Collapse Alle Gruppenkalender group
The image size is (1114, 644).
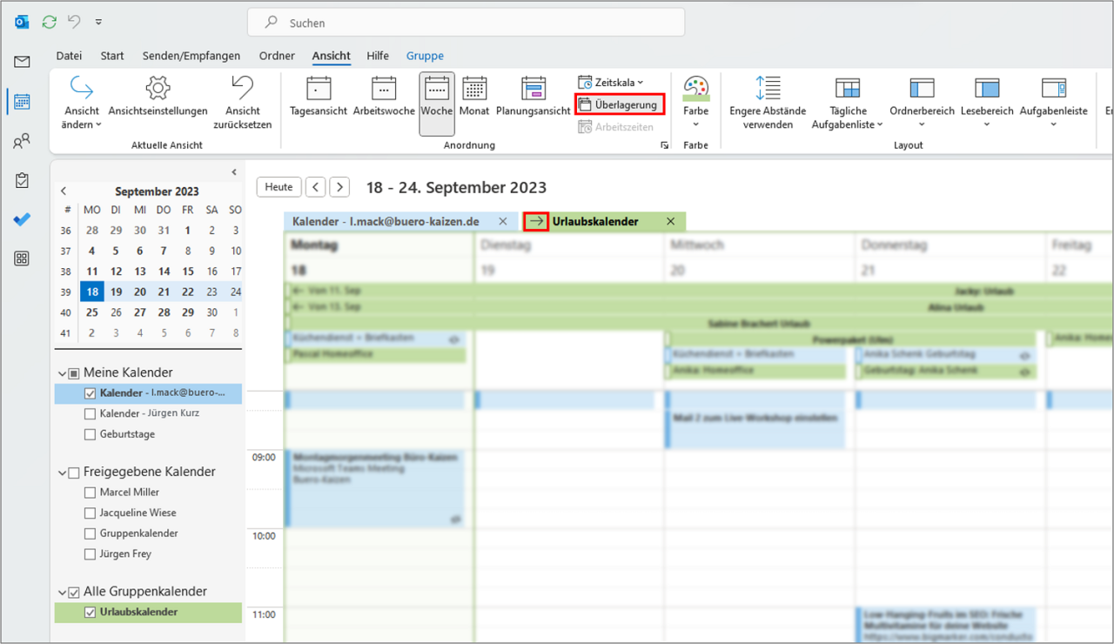point(63,593)
